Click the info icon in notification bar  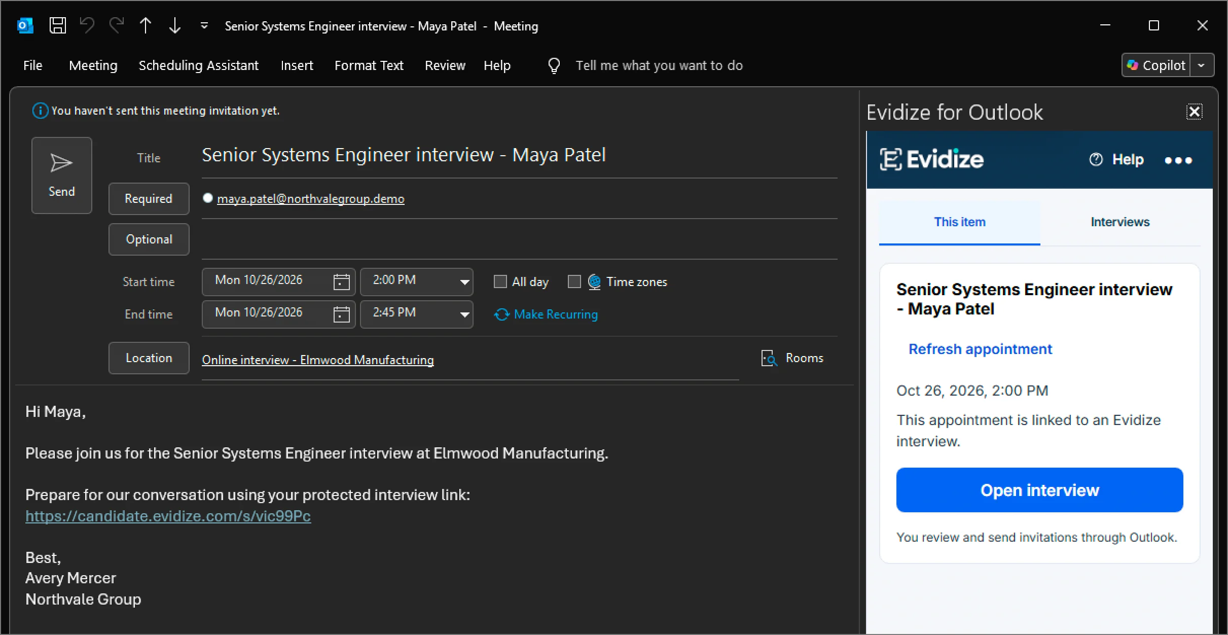coord(40,111)
